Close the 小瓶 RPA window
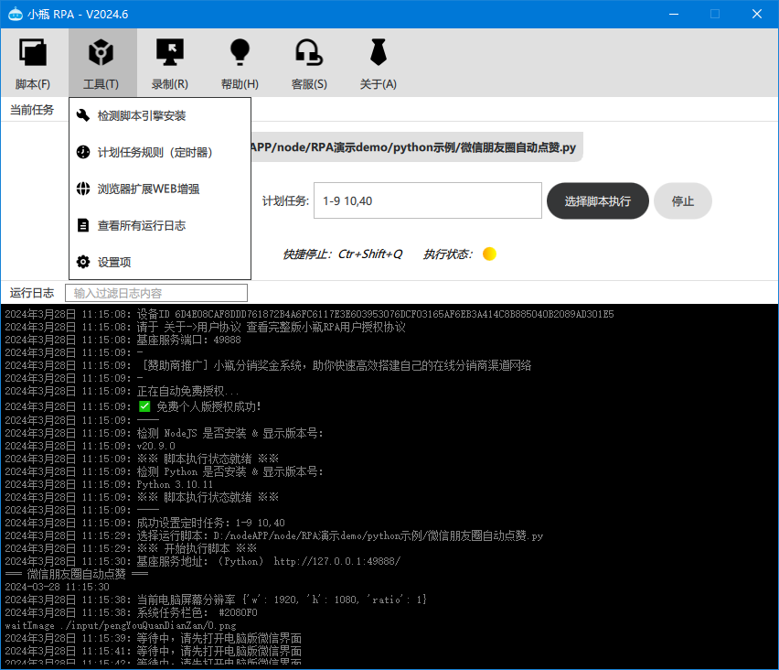Screen dimensions: 779x670 pos(757,14)
